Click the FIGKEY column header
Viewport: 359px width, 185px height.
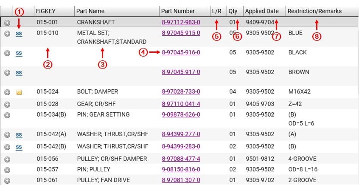pyautogui.click(x=46, y=11)
